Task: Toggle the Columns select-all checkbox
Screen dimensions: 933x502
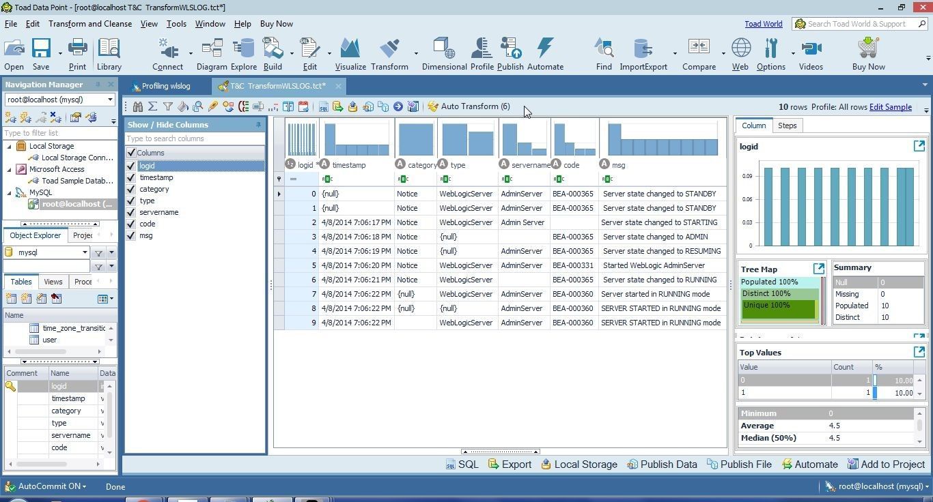Action: 131,153
